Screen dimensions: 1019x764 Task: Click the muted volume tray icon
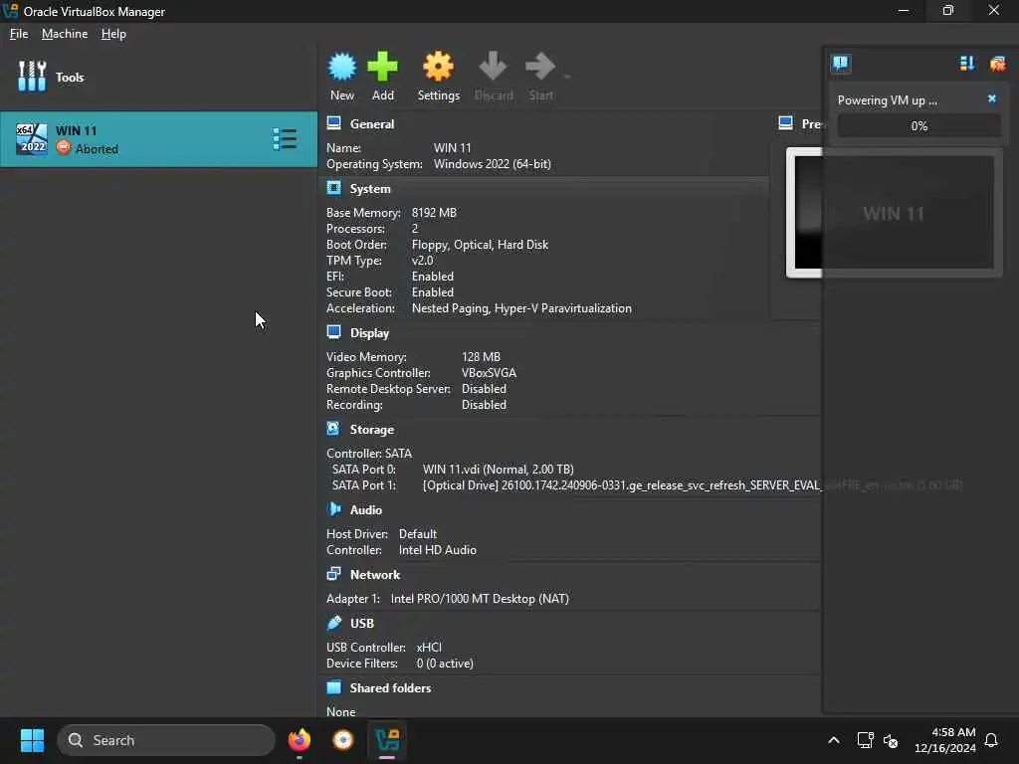click(x=891, y=740)
